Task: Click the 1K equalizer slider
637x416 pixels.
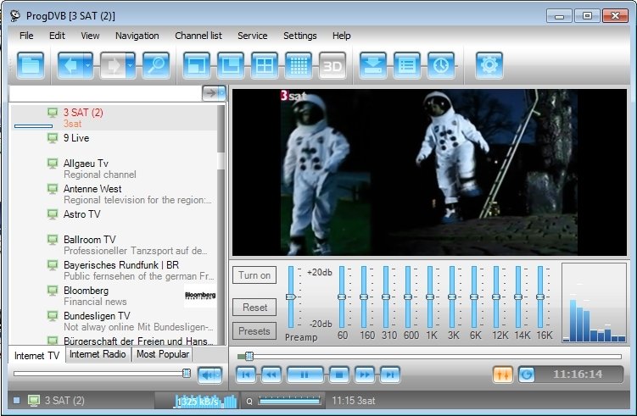Action: click(430, 297)
